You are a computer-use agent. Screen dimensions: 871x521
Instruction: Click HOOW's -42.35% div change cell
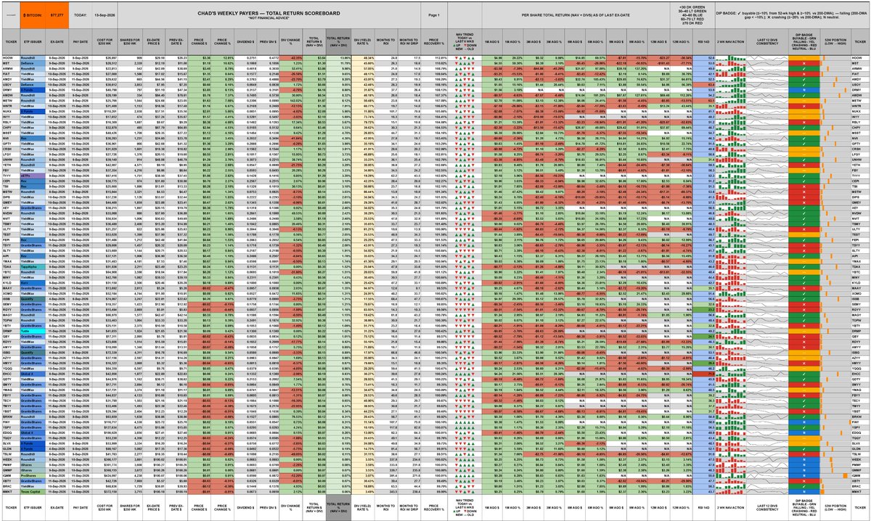291,57
